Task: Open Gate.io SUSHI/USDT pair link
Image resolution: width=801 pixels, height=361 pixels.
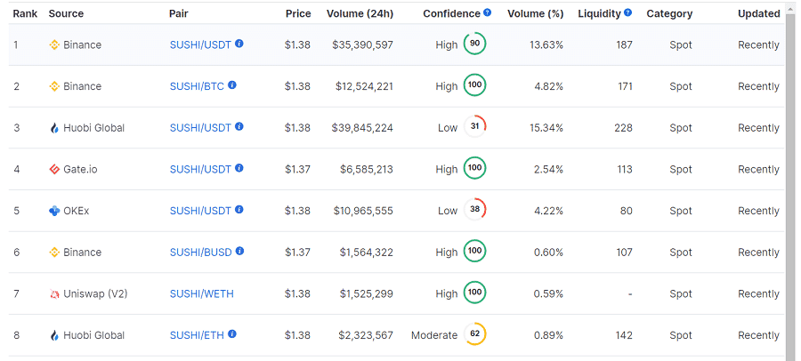Action: pyautogui.click(x=200, y=169)
